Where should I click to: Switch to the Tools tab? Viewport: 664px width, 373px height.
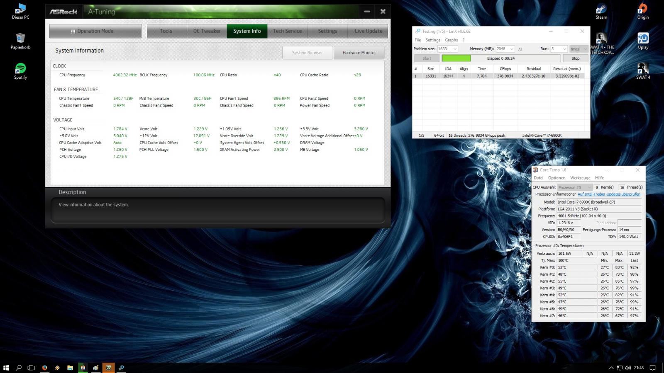[166, 31]
